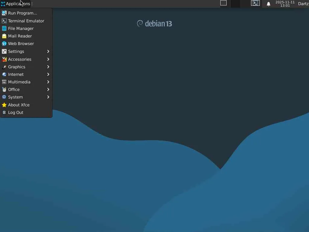The width and height of the screenshot is (309, 232).
Task: Select the first workspace in switcher
Action: coord(223,3)
